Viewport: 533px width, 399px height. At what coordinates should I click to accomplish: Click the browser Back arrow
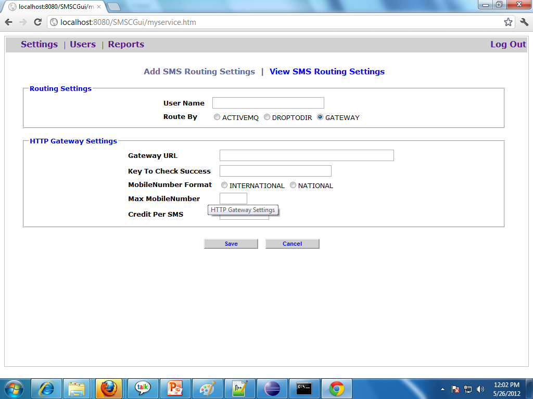(9, 22)
